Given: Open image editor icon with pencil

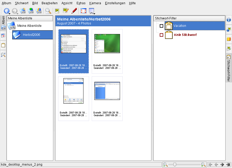Looking at the screenshot, I should click(66, 11).
